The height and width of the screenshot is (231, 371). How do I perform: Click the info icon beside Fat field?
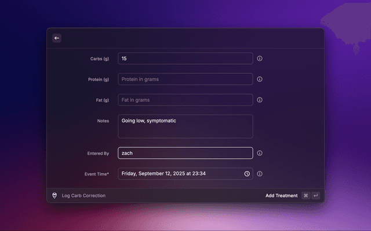260,100
